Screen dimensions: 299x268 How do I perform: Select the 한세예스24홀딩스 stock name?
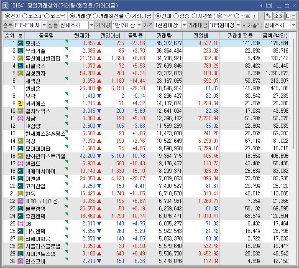pyautogui.click(x=46, y=134)
